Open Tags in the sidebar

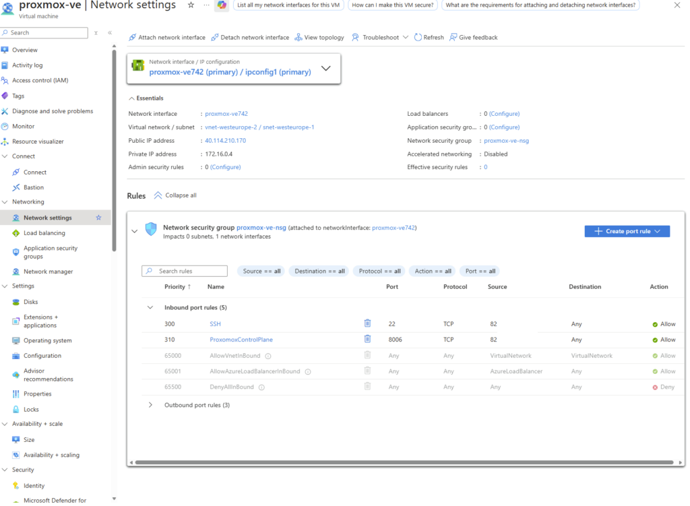18,96
